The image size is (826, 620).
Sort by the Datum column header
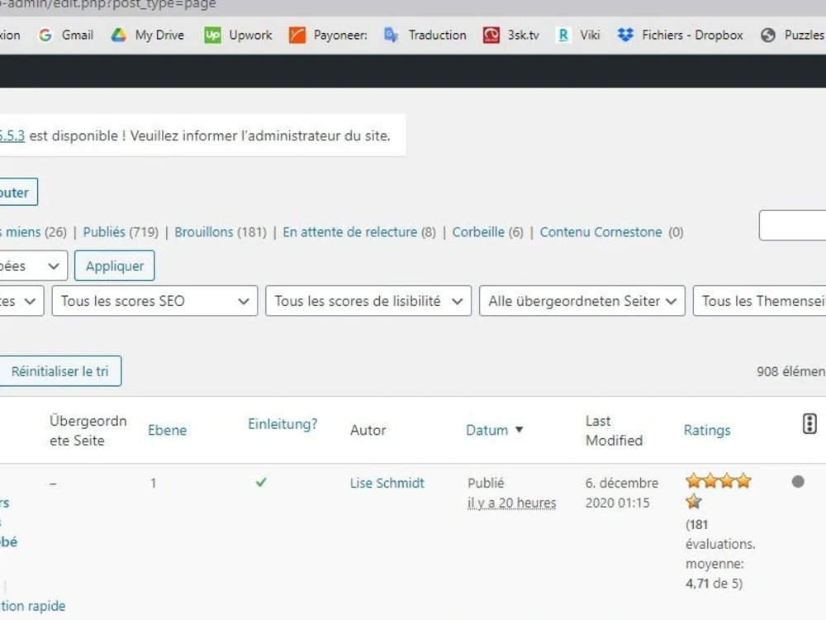coord(487,430)
